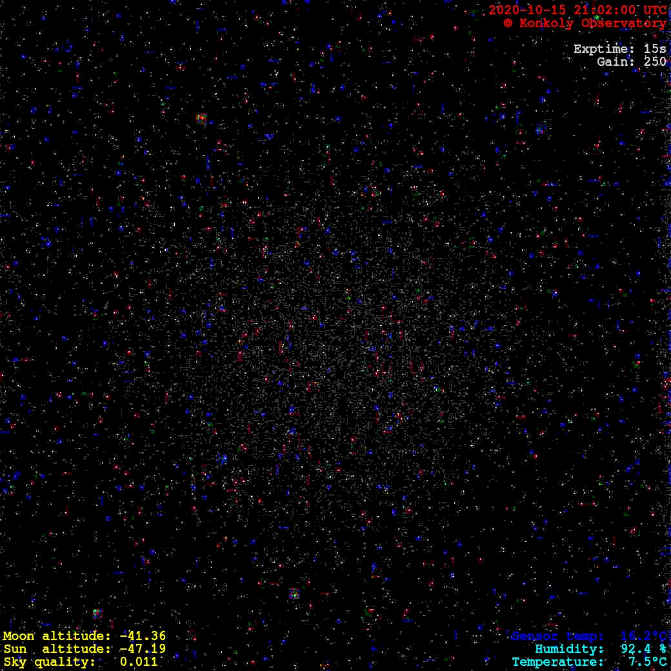The image size is (671, 671).
Task: Select the Sun altitude value -47.19
Action: click(x=143, y=649)
